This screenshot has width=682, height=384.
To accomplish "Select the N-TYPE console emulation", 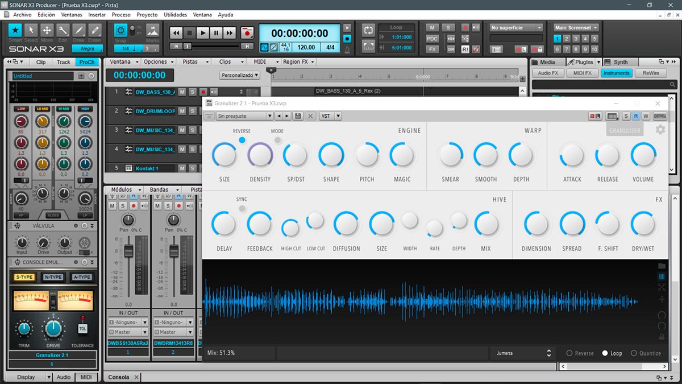I will point(53,277).
